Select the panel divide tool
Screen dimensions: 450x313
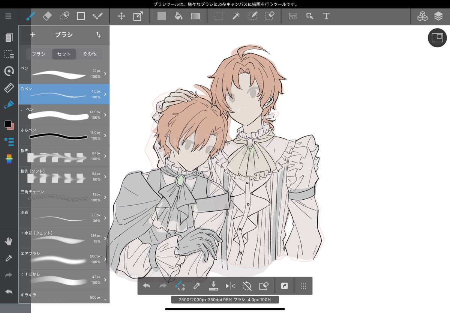(x=293, y=16)
